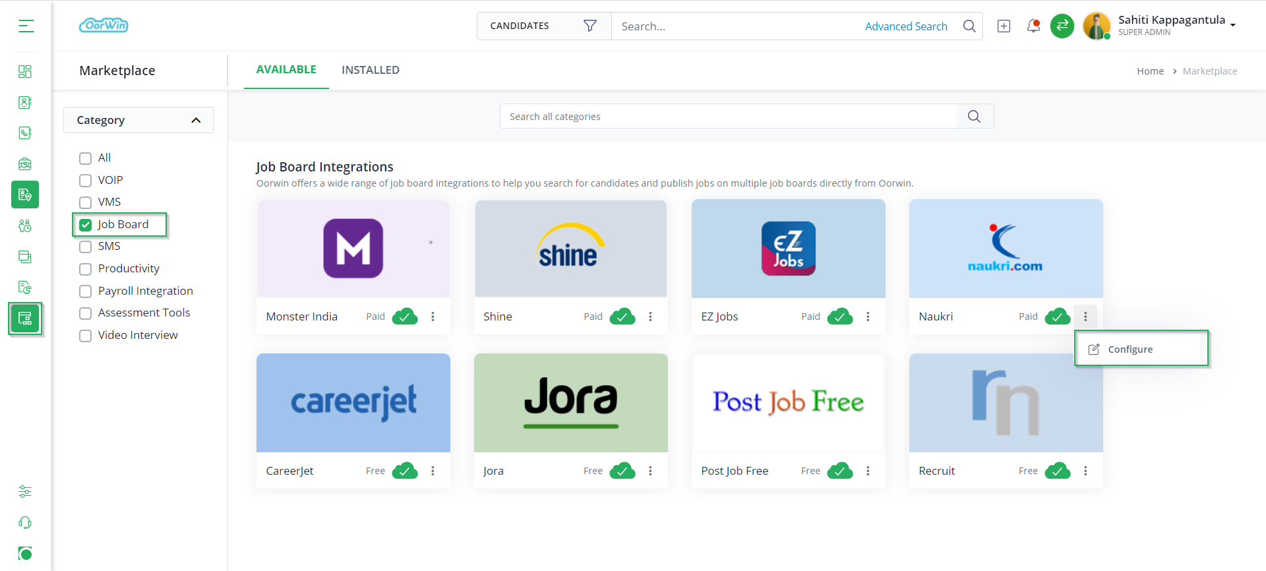The width and height of the screenshot is (1266, 571).
Task: Click the green swap arrows icon
Action: [x=1062, y=26]
